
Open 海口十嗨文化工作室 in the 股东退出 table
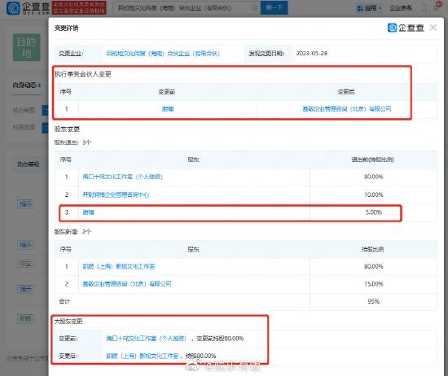(x=122, y=177)
